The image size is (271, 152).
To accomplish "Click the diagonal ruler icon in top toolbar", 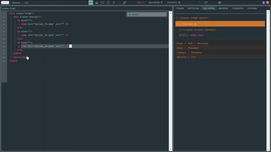I will point(124,3).
